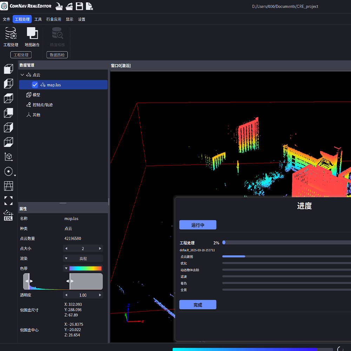
Task: Increase point size with right arrow
Action: pyautogui.click(x=100, y=249)
